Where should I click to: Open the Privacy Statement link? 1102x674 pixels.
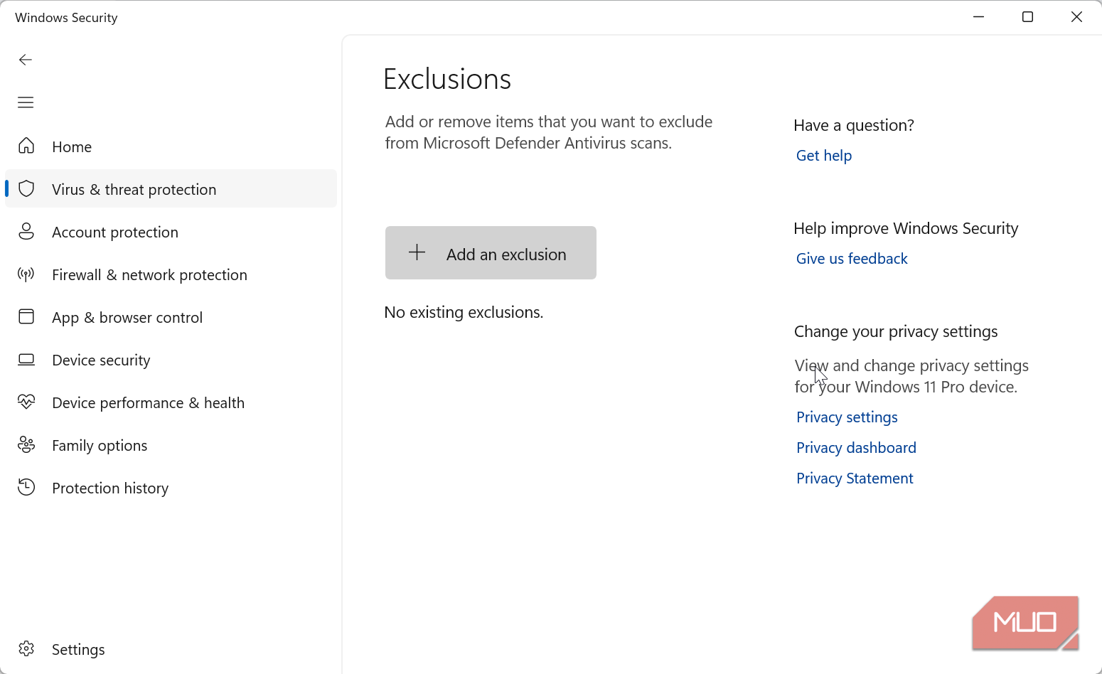click(x=855, y=478)
